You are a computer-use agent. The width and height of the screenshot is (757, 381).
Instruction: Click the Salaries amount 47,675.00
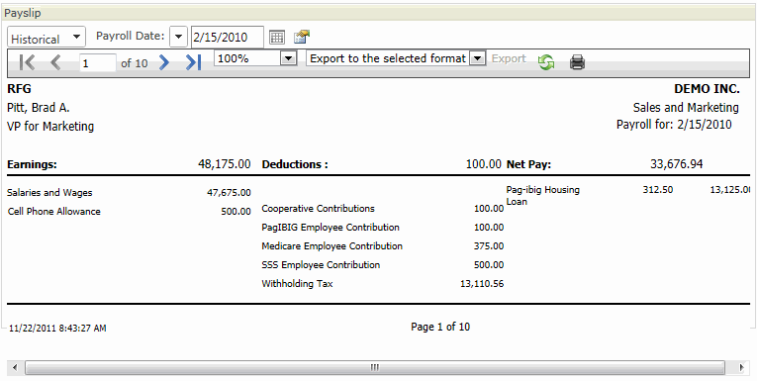pos(229,193)
